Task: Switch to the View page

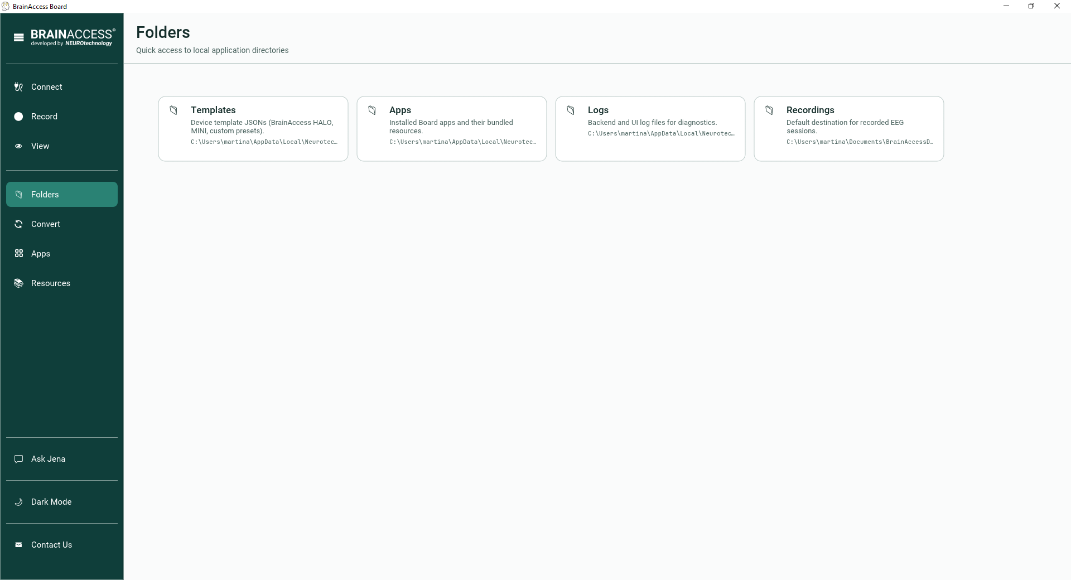Action: pos(62,146)
